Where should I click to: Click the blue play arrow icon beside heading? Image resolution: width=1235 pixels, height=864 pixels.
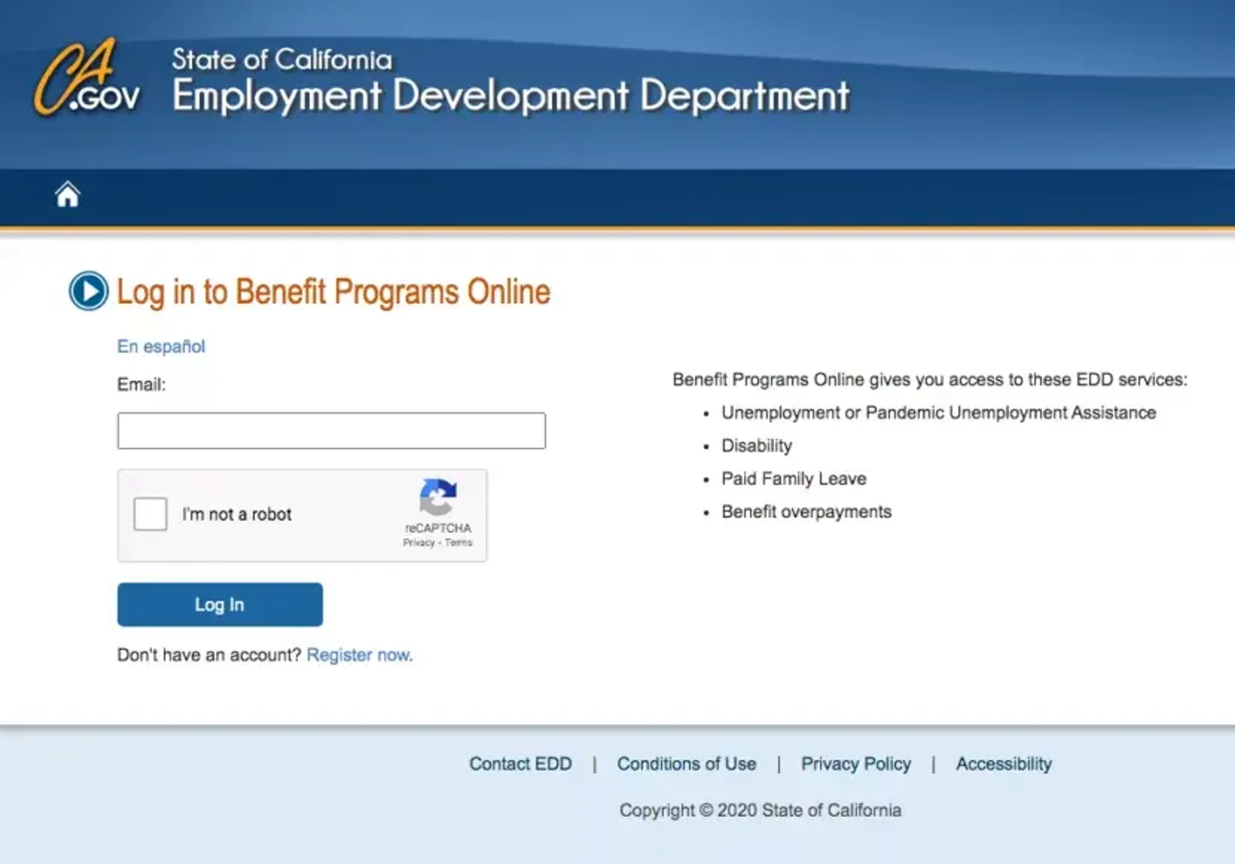[x=89, y=291]
